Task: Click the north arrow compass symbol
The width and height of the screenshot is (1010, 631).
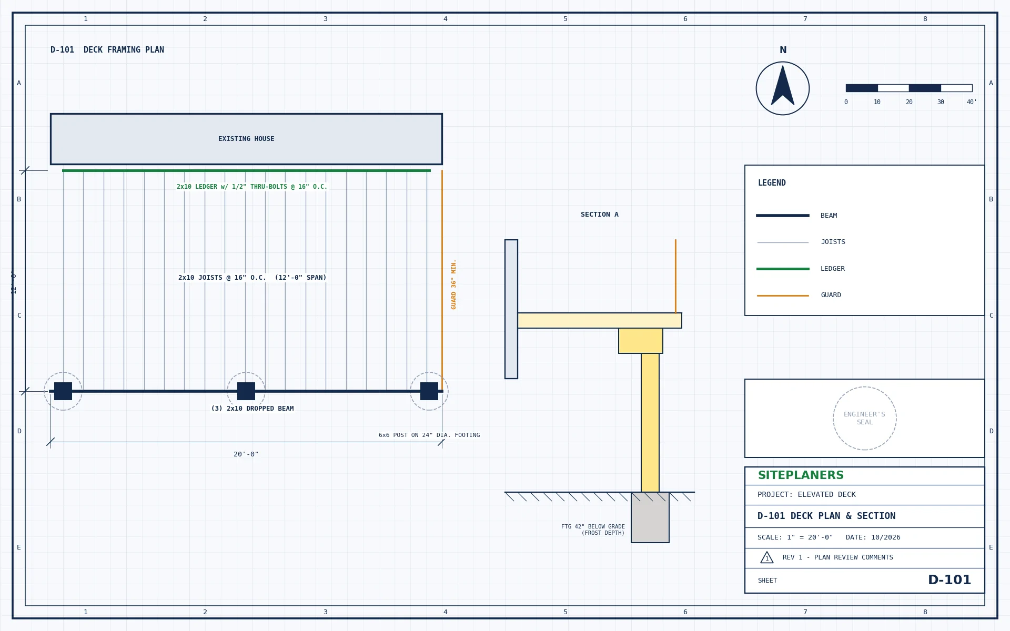Action: (783, 88)
